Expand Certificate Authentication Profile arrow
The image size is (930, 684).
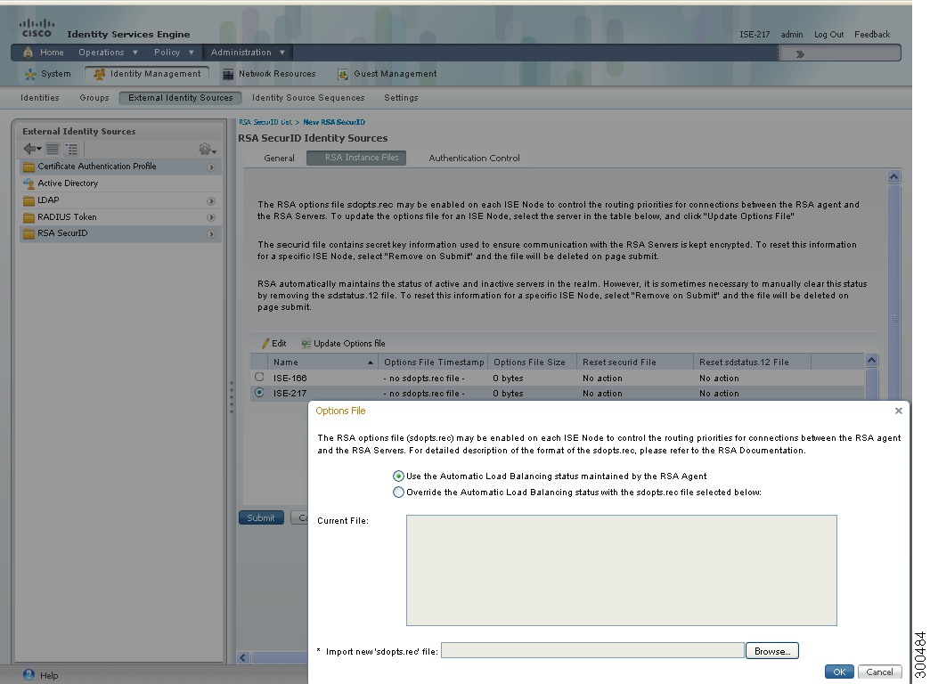(210, 167)
